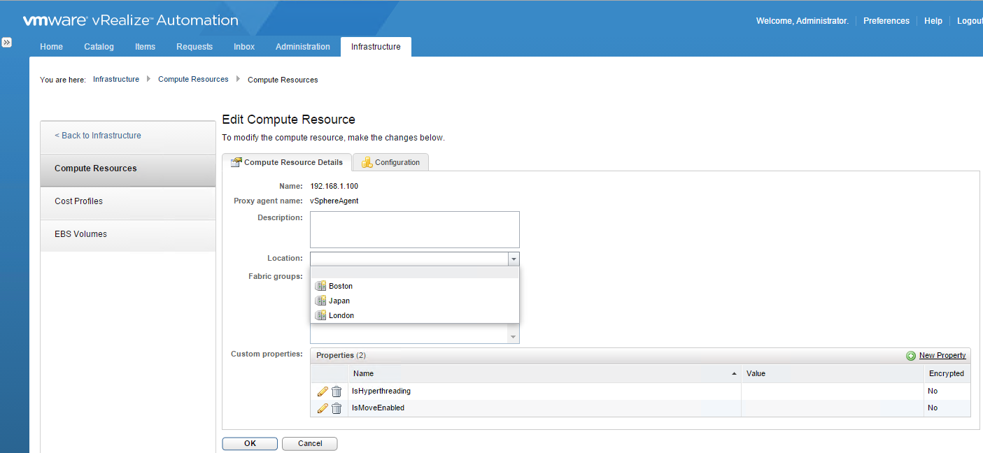
Task: Edit the IsMoveEnabled property with pencil icon
Action: click(323, 408)
